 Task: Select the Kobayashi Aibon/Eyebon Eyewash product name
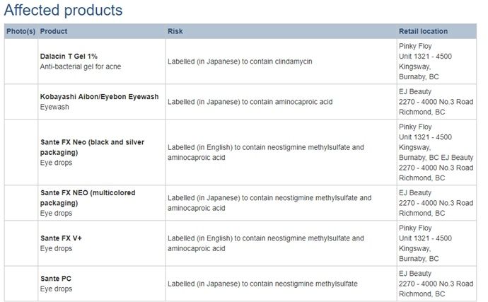pyautogui.click(x=99, y=96)
